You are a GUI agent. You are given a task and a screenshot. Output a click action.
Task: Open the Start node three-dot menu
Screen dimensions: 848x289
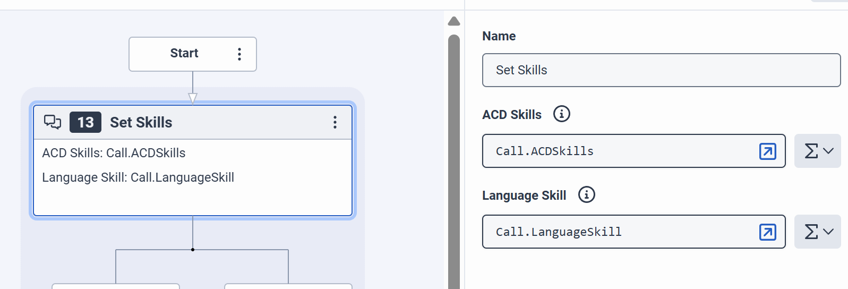click(239, 54)
